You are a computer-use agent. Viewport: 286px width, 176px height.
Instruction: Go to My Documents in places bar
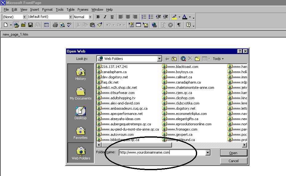tap(81, 94)
